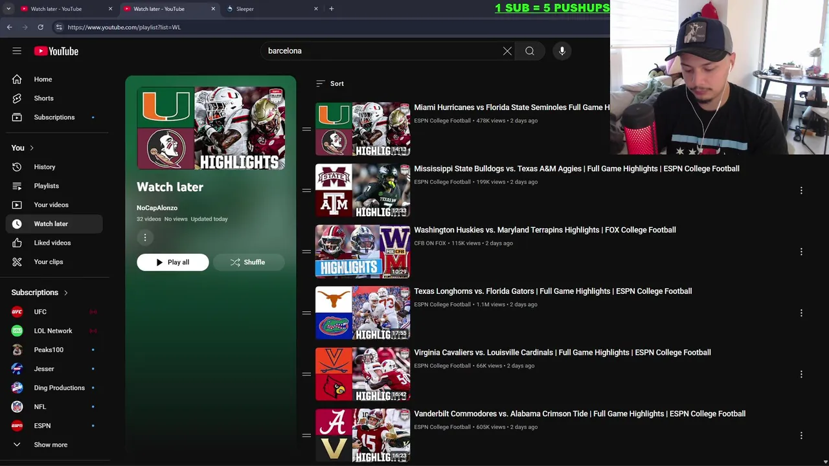
Task: Open NoCapAlonzo channel link
Action: (x=157, y=208)
